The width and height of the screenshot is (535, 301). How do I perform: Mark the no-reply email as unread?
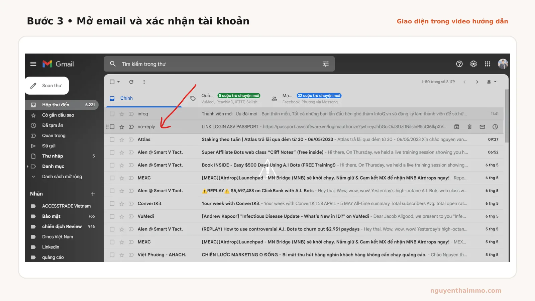[x=482, y=127]
